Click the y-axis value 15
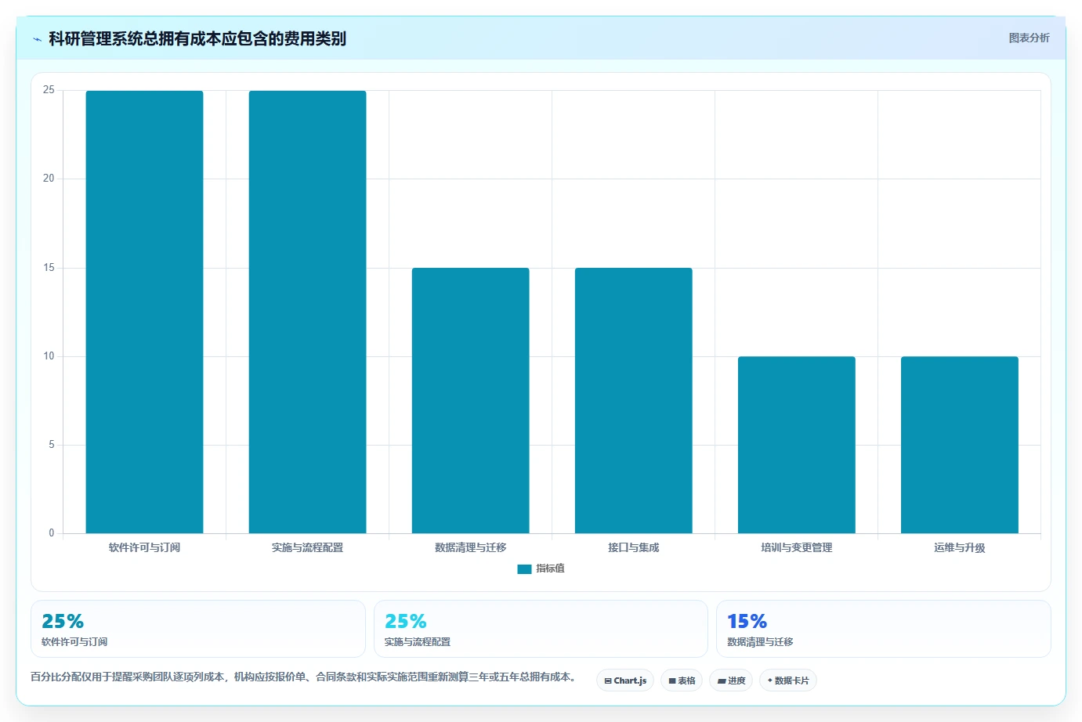This screenshot has width=1082, height=722. (49, 268)
